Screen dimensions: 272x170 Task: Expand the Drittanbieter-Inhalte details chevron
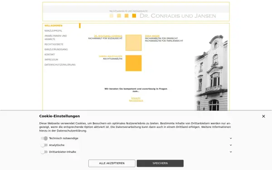(231, 152)
